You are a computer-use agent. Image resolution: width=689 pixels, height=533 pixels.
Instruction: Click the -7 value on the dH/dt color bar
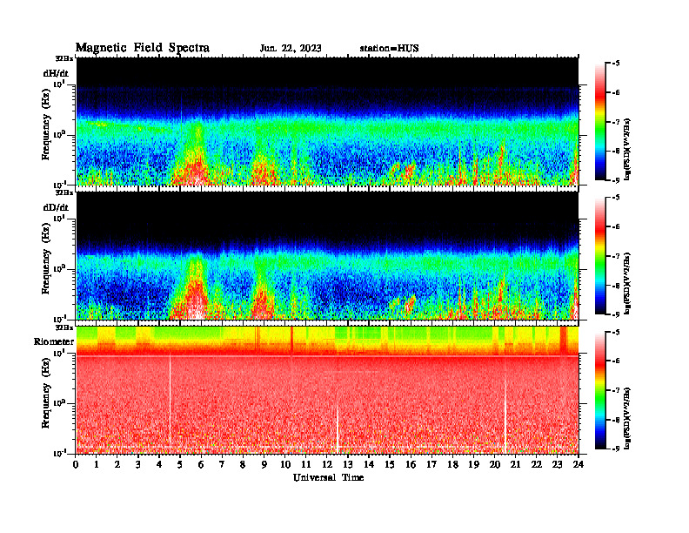(616, 122)
